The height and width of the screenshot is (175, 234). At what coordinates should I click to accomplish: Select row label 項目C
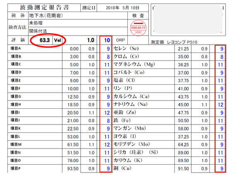coord(16,64)
